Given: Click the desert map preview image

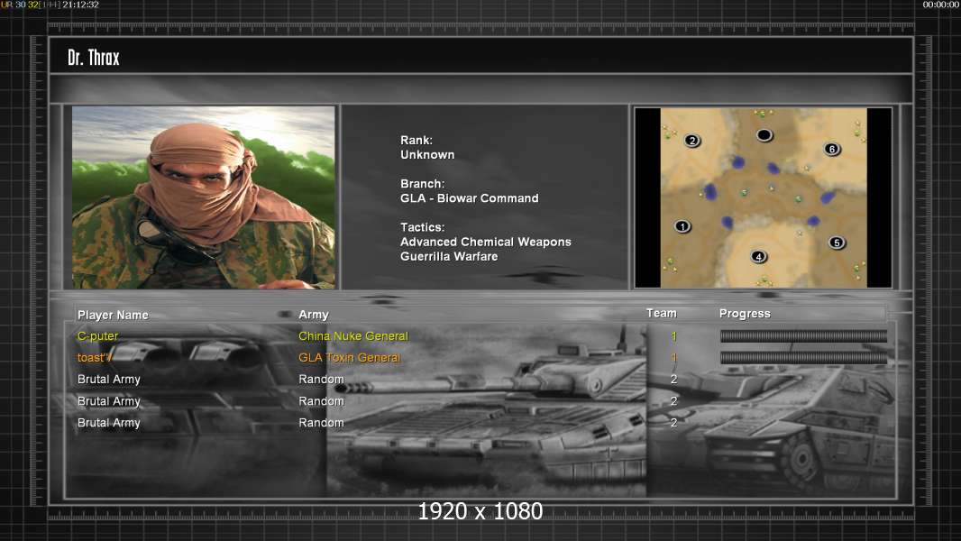Looking at the screenshot, I should (763, 197).
